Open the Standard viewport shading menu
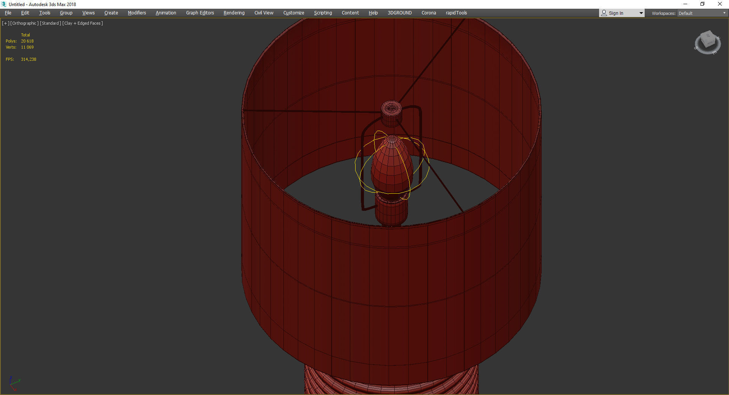Viewport: 729px width, 395px height. (x=51, y=23)
